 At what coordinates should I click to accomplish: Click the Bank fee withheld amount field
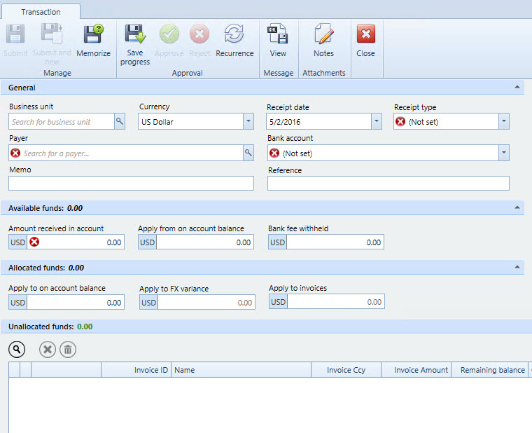coord(335,242)
